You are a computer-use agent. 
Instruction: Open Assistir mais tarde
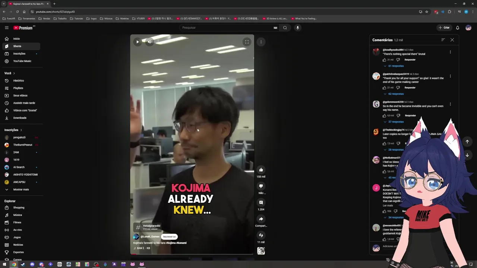tap(21, 103)
